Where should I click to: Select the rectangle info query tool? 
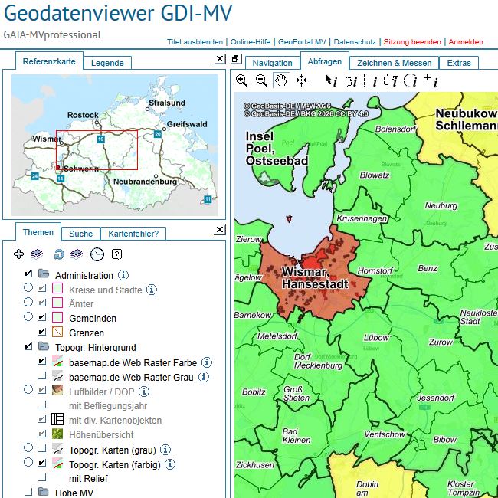coord(371,80)
